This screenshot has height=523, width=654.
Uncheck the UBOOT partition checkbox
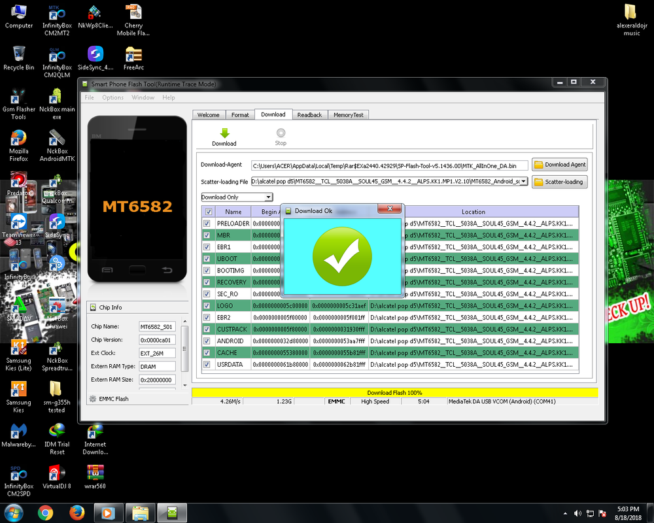[207, 259]
